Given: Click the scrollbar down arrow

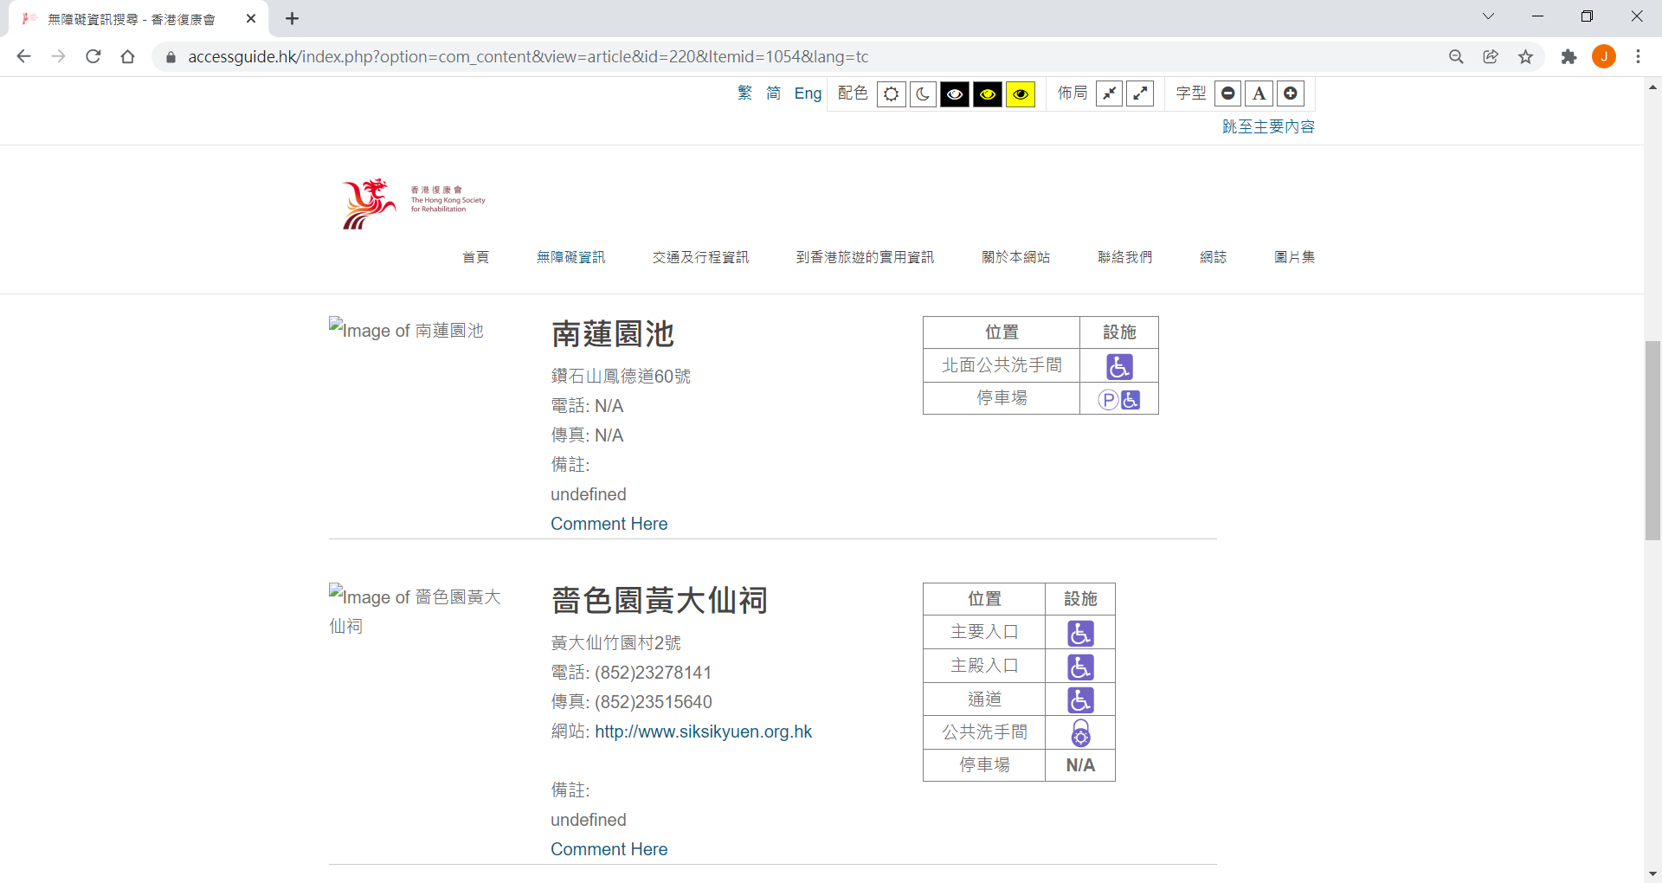Looking at the screenshot, I should (x=1652, y=874).
